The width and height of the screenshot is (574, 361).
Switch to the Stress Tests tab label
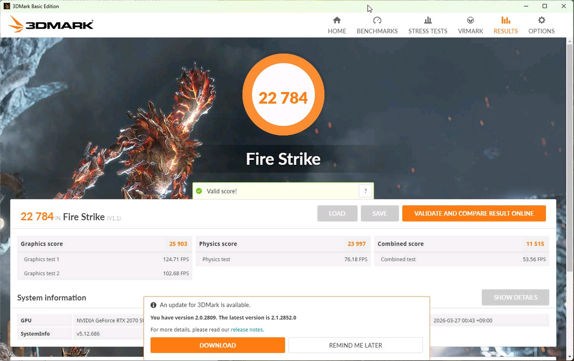pyautogui.click(x=427, y=31)
